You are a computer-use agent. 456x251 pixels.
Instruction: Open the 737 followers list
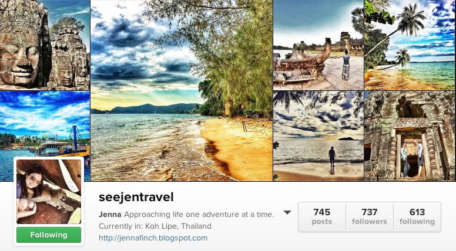tap(370, 217)
